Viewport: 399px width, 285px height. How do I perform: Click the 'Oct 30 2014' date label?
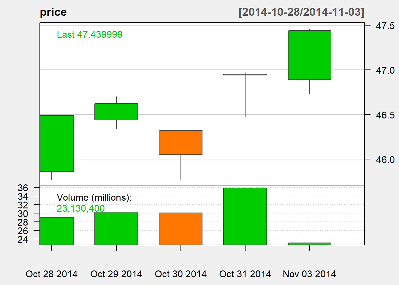tap(180, 274)
